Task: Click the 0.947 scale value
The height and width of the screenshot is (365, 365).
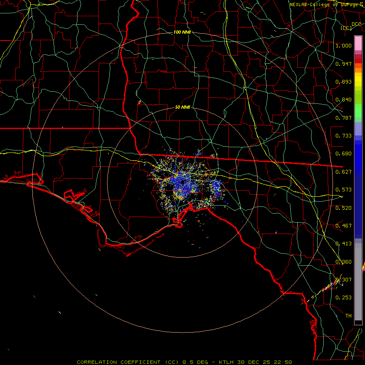Action: pyautogui.click(x=344, y=64)
